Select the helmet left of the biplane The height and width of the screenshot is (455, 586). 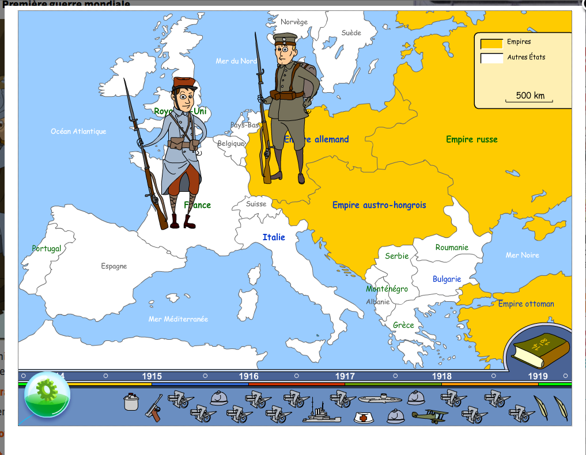396,415
